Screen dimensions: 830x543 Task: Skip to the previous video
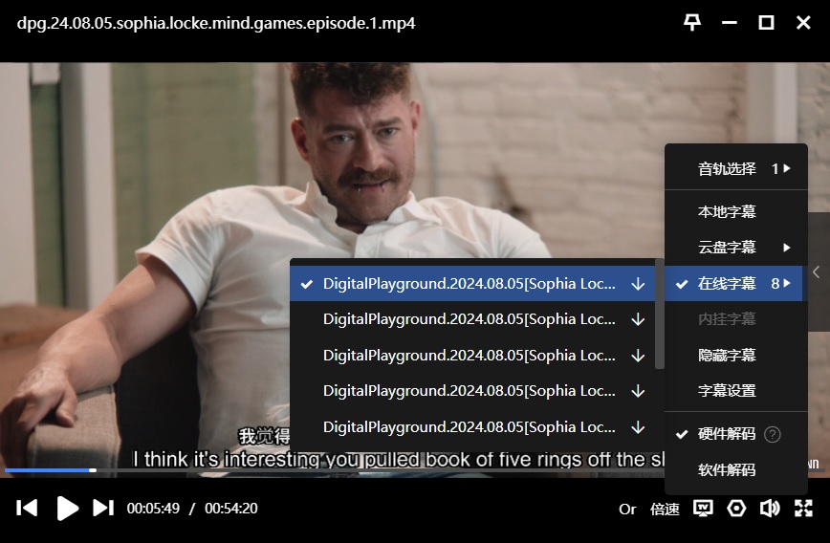pos(28,508)
